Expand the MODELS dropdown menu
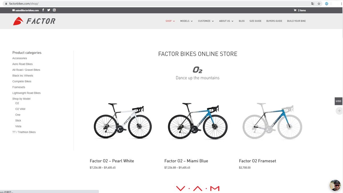This screenshot has height=193, width=343. coord(186,21)
